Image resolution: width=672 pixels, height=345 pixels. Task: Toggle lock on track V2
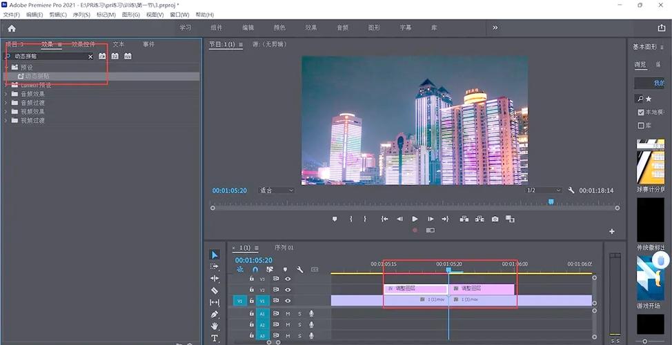pos(252,290)
